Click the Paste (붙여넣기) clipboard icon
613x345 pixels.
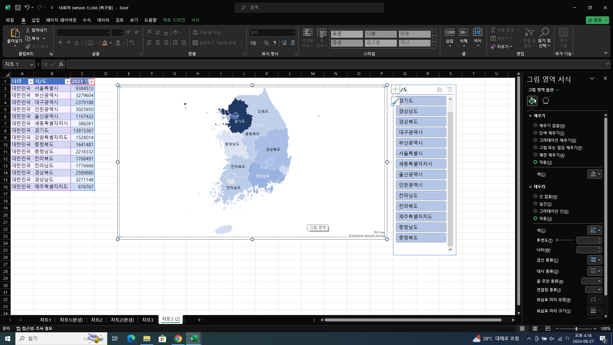15,33
